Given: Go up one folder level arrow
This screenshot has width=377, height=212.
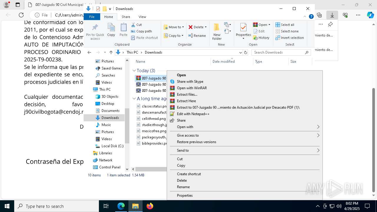Looking at the screenshot, I should point(111,52).
